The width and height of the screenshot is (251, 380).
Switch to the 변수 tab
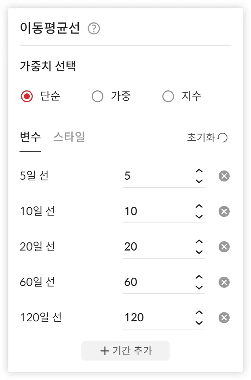pyautogui.click(x=30, y=137)
